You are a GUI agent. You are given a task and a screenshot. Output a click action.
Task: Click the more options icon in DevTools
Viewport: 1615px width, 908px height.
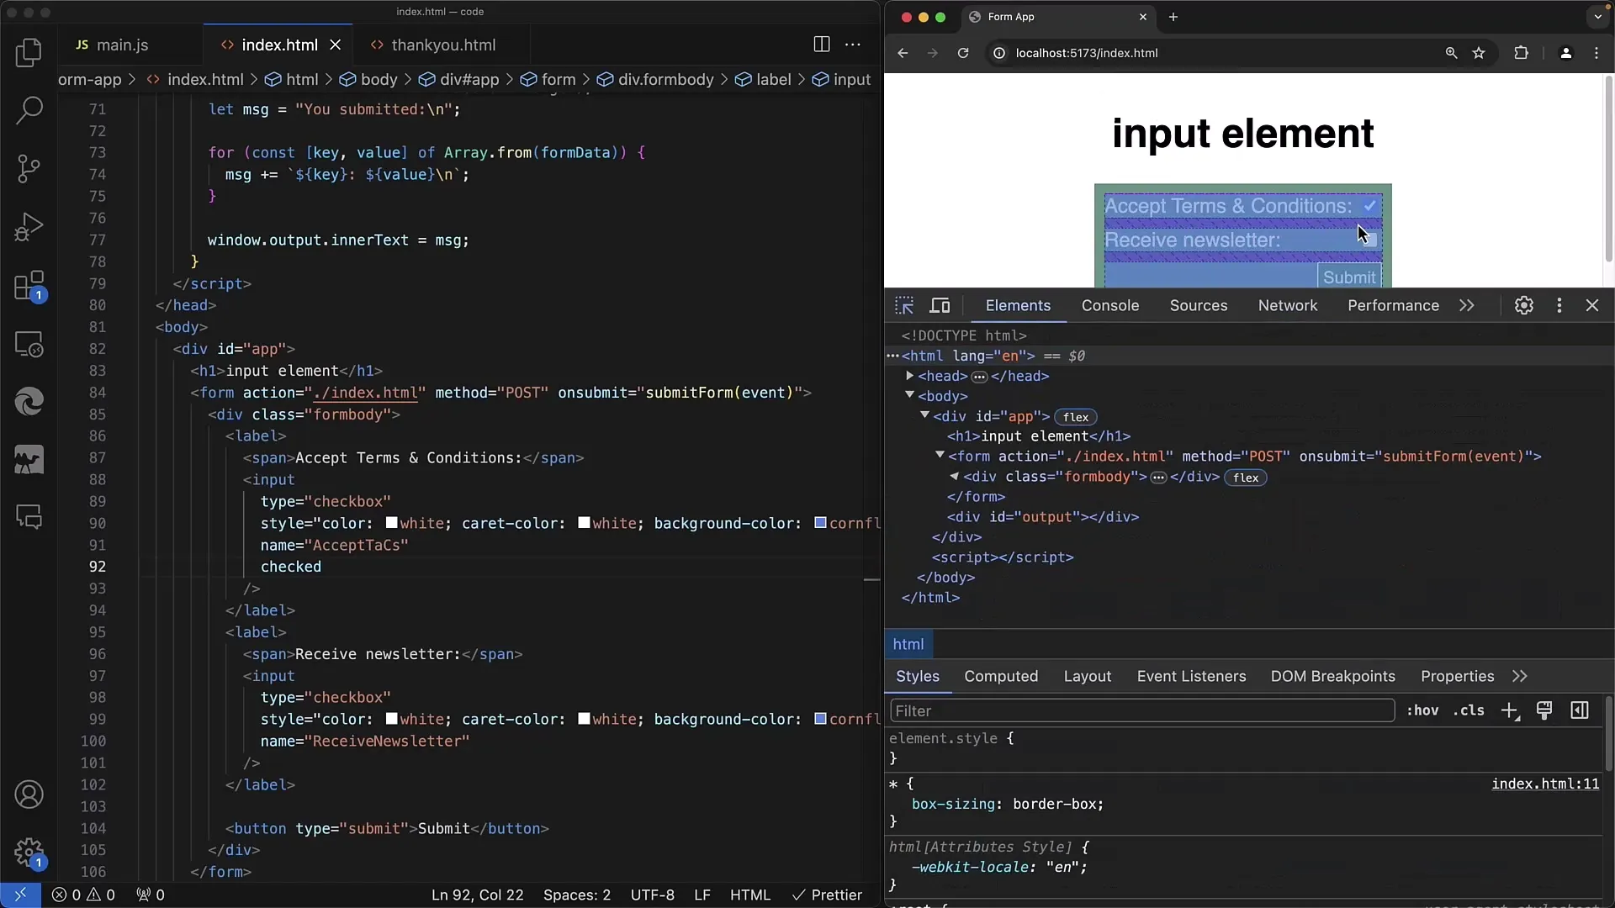coord(1559,306)
